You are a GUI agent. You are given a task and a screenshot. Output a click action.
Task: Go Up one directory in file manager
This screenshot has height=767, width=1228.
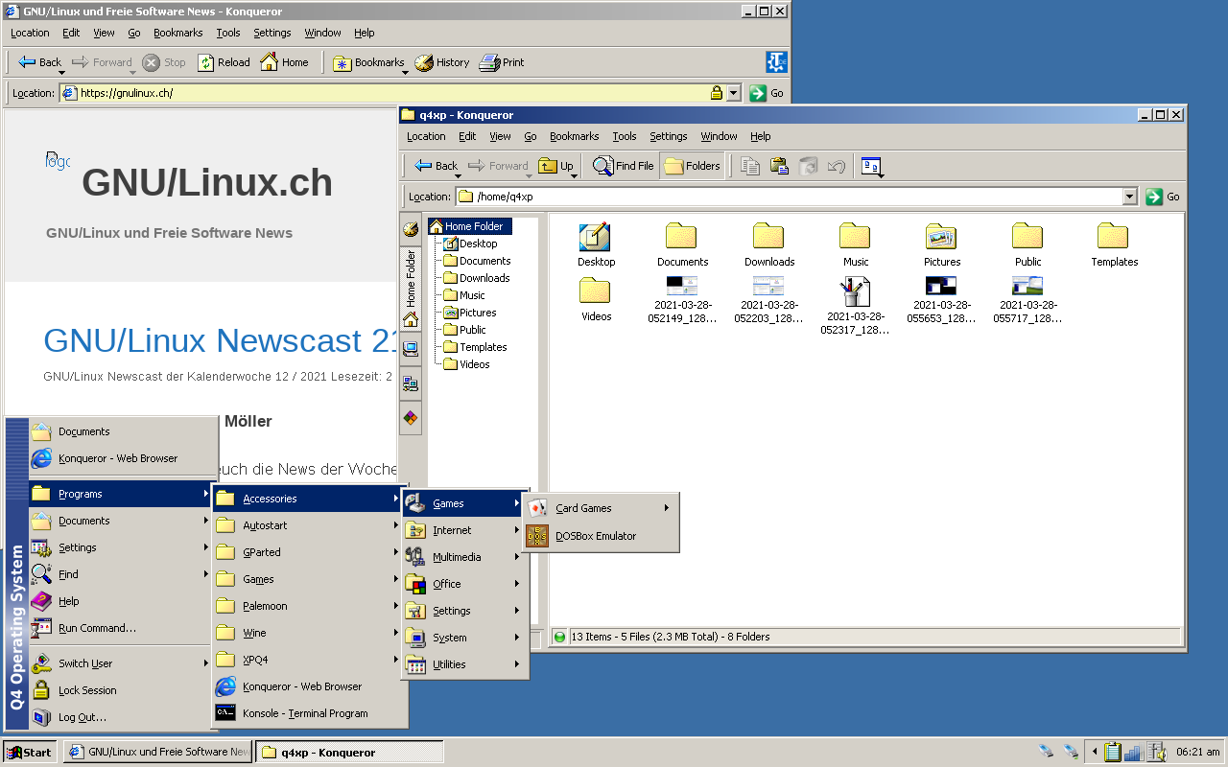coord(555,166)
